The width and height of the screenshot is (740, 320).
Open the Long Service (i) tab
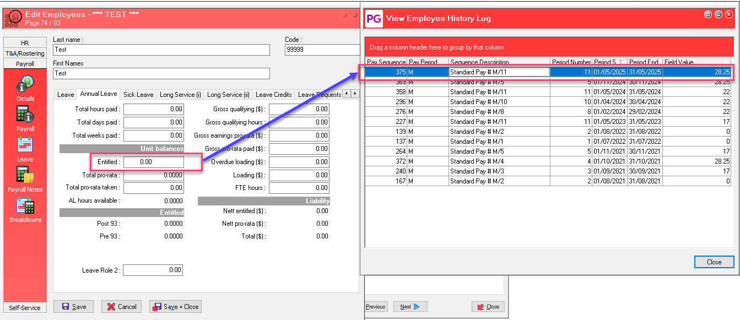(180, 95)
